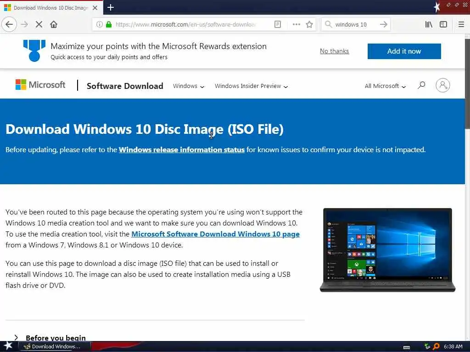
Task: Expand the All Microsoft dropdown
Action: [x=385, y=86]
